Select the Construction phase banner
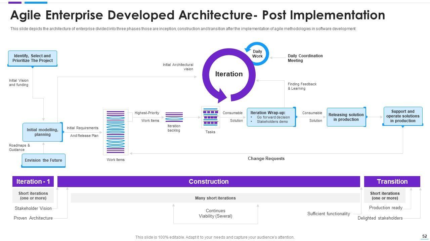The width and height of the screenshot is (430, 241). [x=209, y=181]
